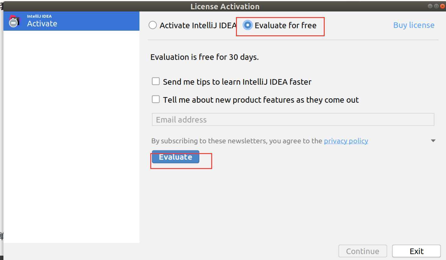Viewport: 446px width, 260px height.
Task: Tick the new product features checkbox
Action: point(156,99)
